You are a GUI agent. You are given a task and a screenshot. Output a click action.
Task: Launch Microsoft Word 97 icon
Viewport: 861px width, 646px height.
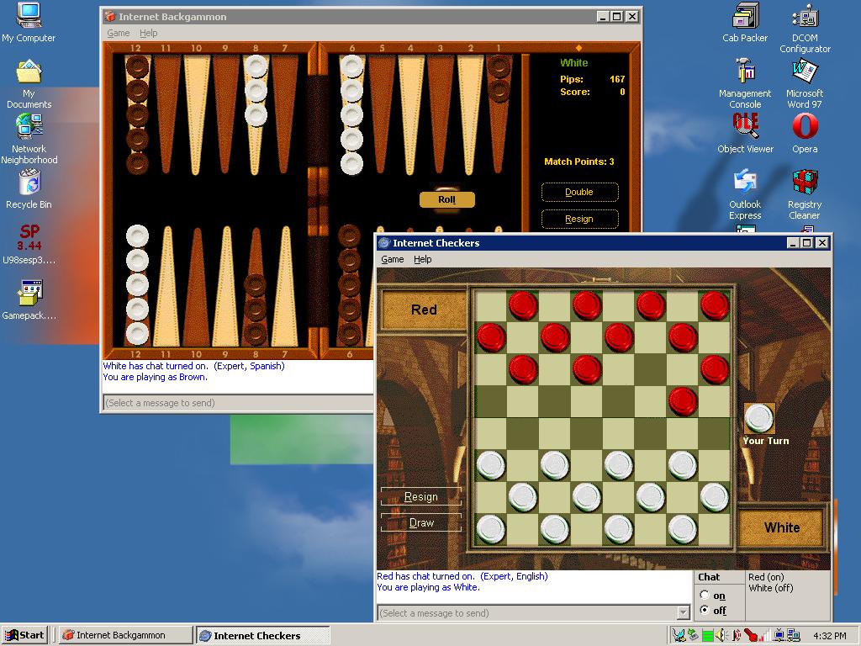tap(805, 72)
